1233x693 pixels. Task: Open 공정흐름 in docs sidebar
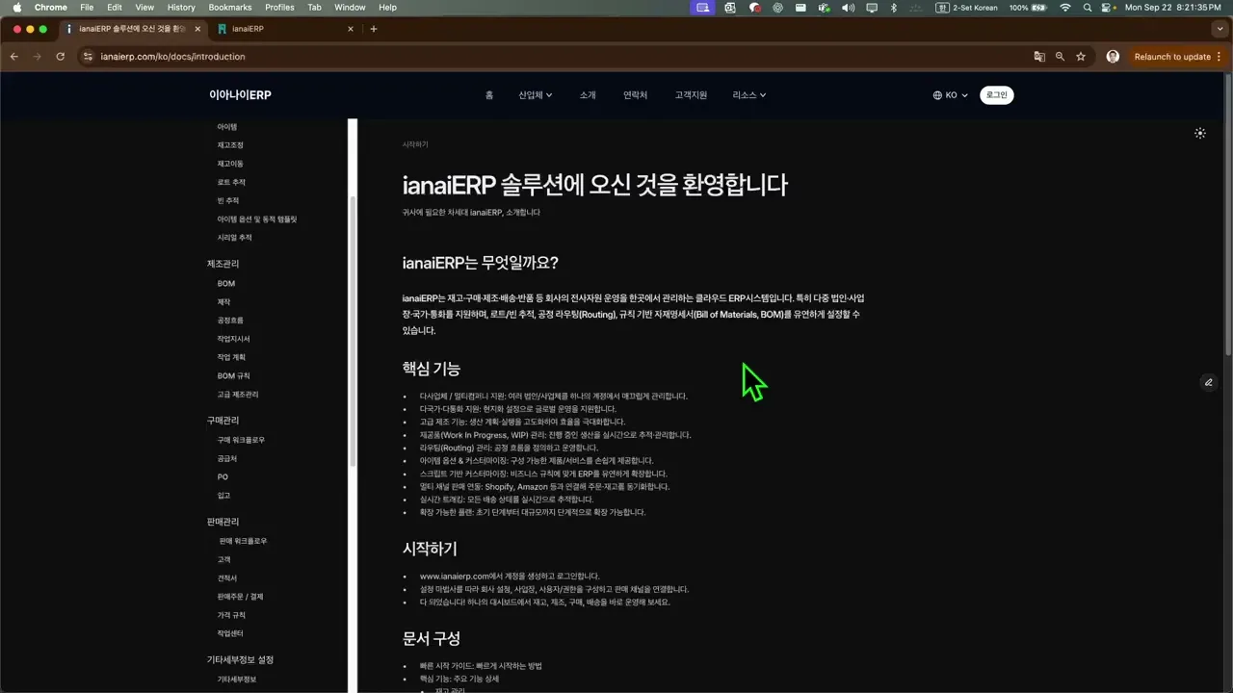pyautogui.click(x=230, y=321)
